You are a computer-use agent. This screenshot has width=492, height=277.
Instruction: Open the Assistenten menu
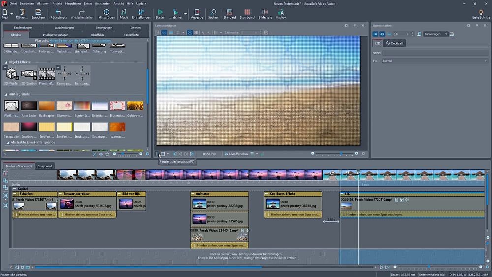[x=103, y=3]
